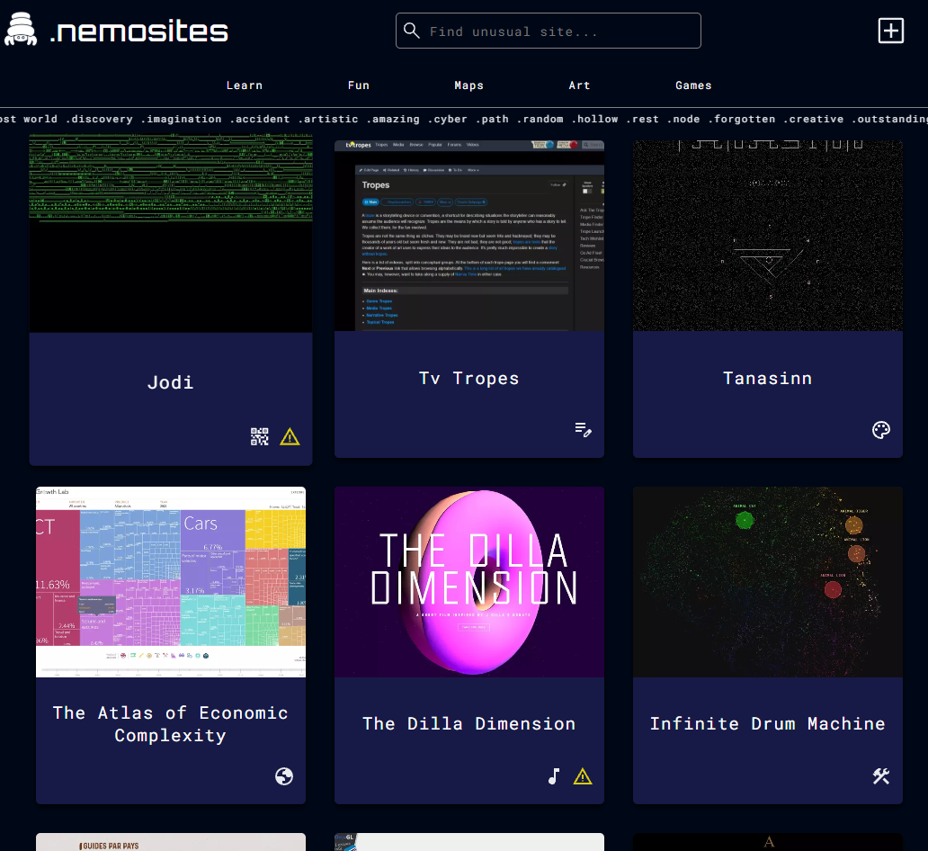Viewport: 928px width, 851px height.
Task: Focus the 'Find unusual site' search field
Action: (558, 31)
